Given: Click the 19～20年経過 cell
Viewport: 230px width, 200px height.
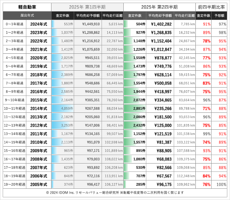Looking at the screenshot, I should [x=15, y=185].
